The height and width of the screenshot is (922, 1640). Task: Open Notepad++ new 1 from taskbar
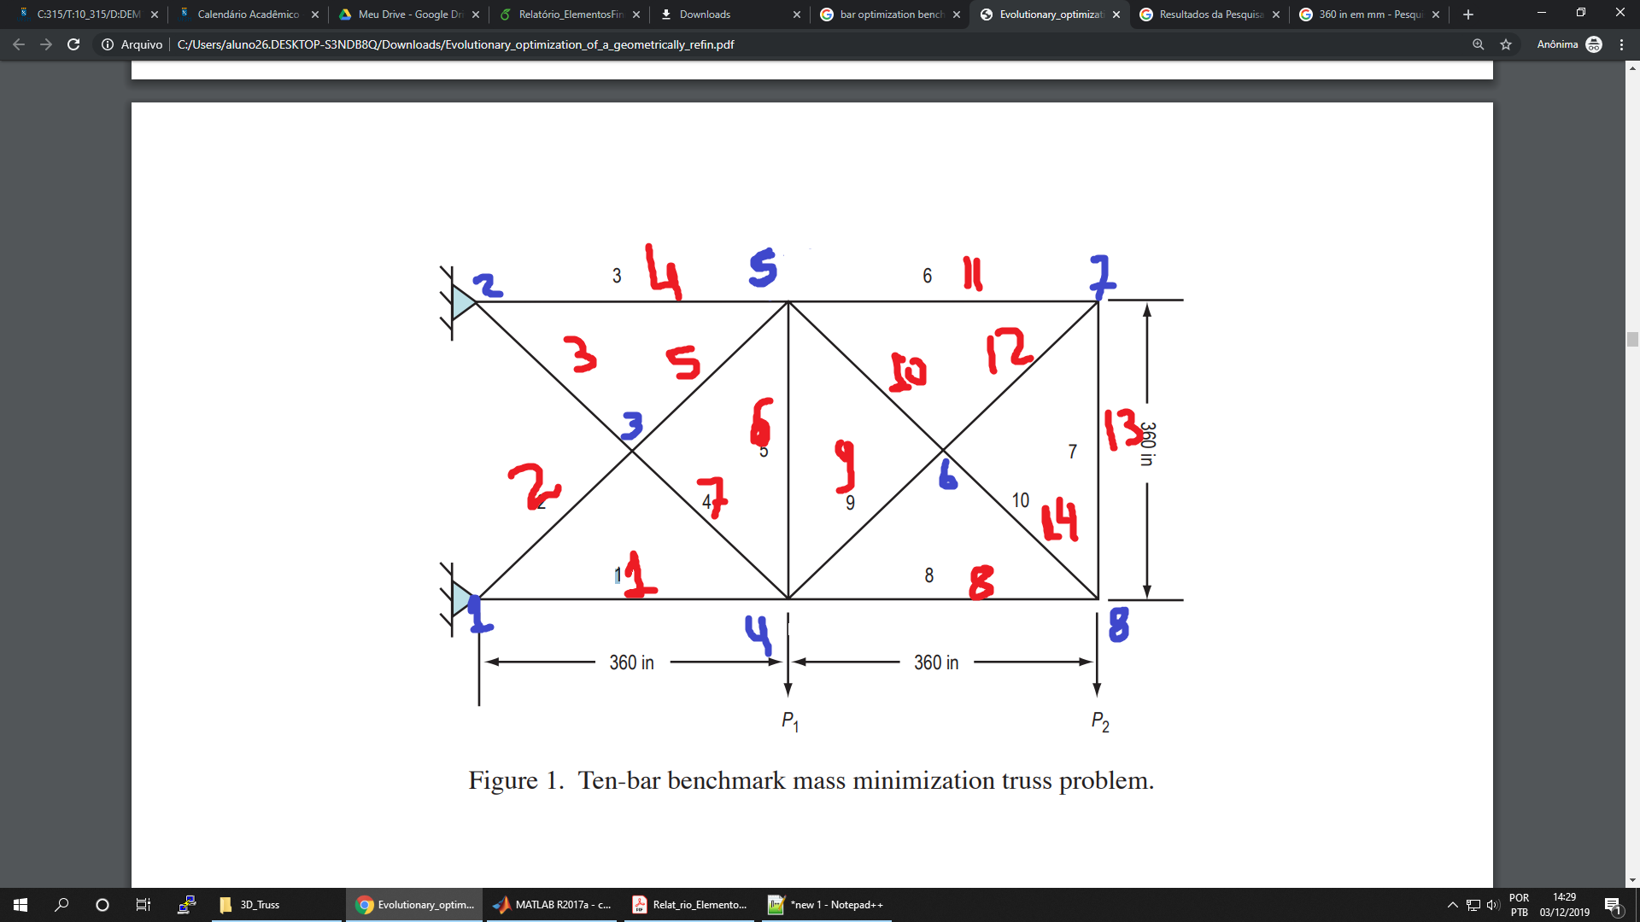click(826, 905)
